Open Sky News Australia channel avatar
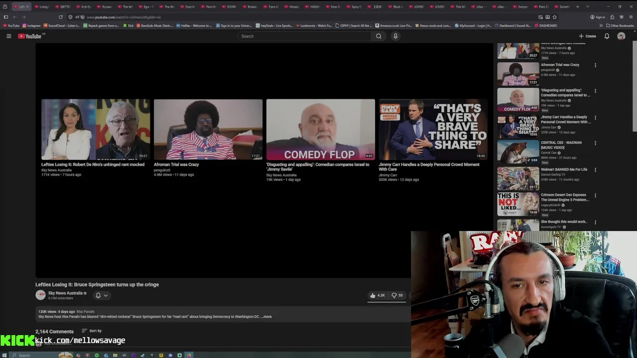Image resolution: width=637 pixels, height=358 pixels. pyautogui.click(x=40, y=295)
